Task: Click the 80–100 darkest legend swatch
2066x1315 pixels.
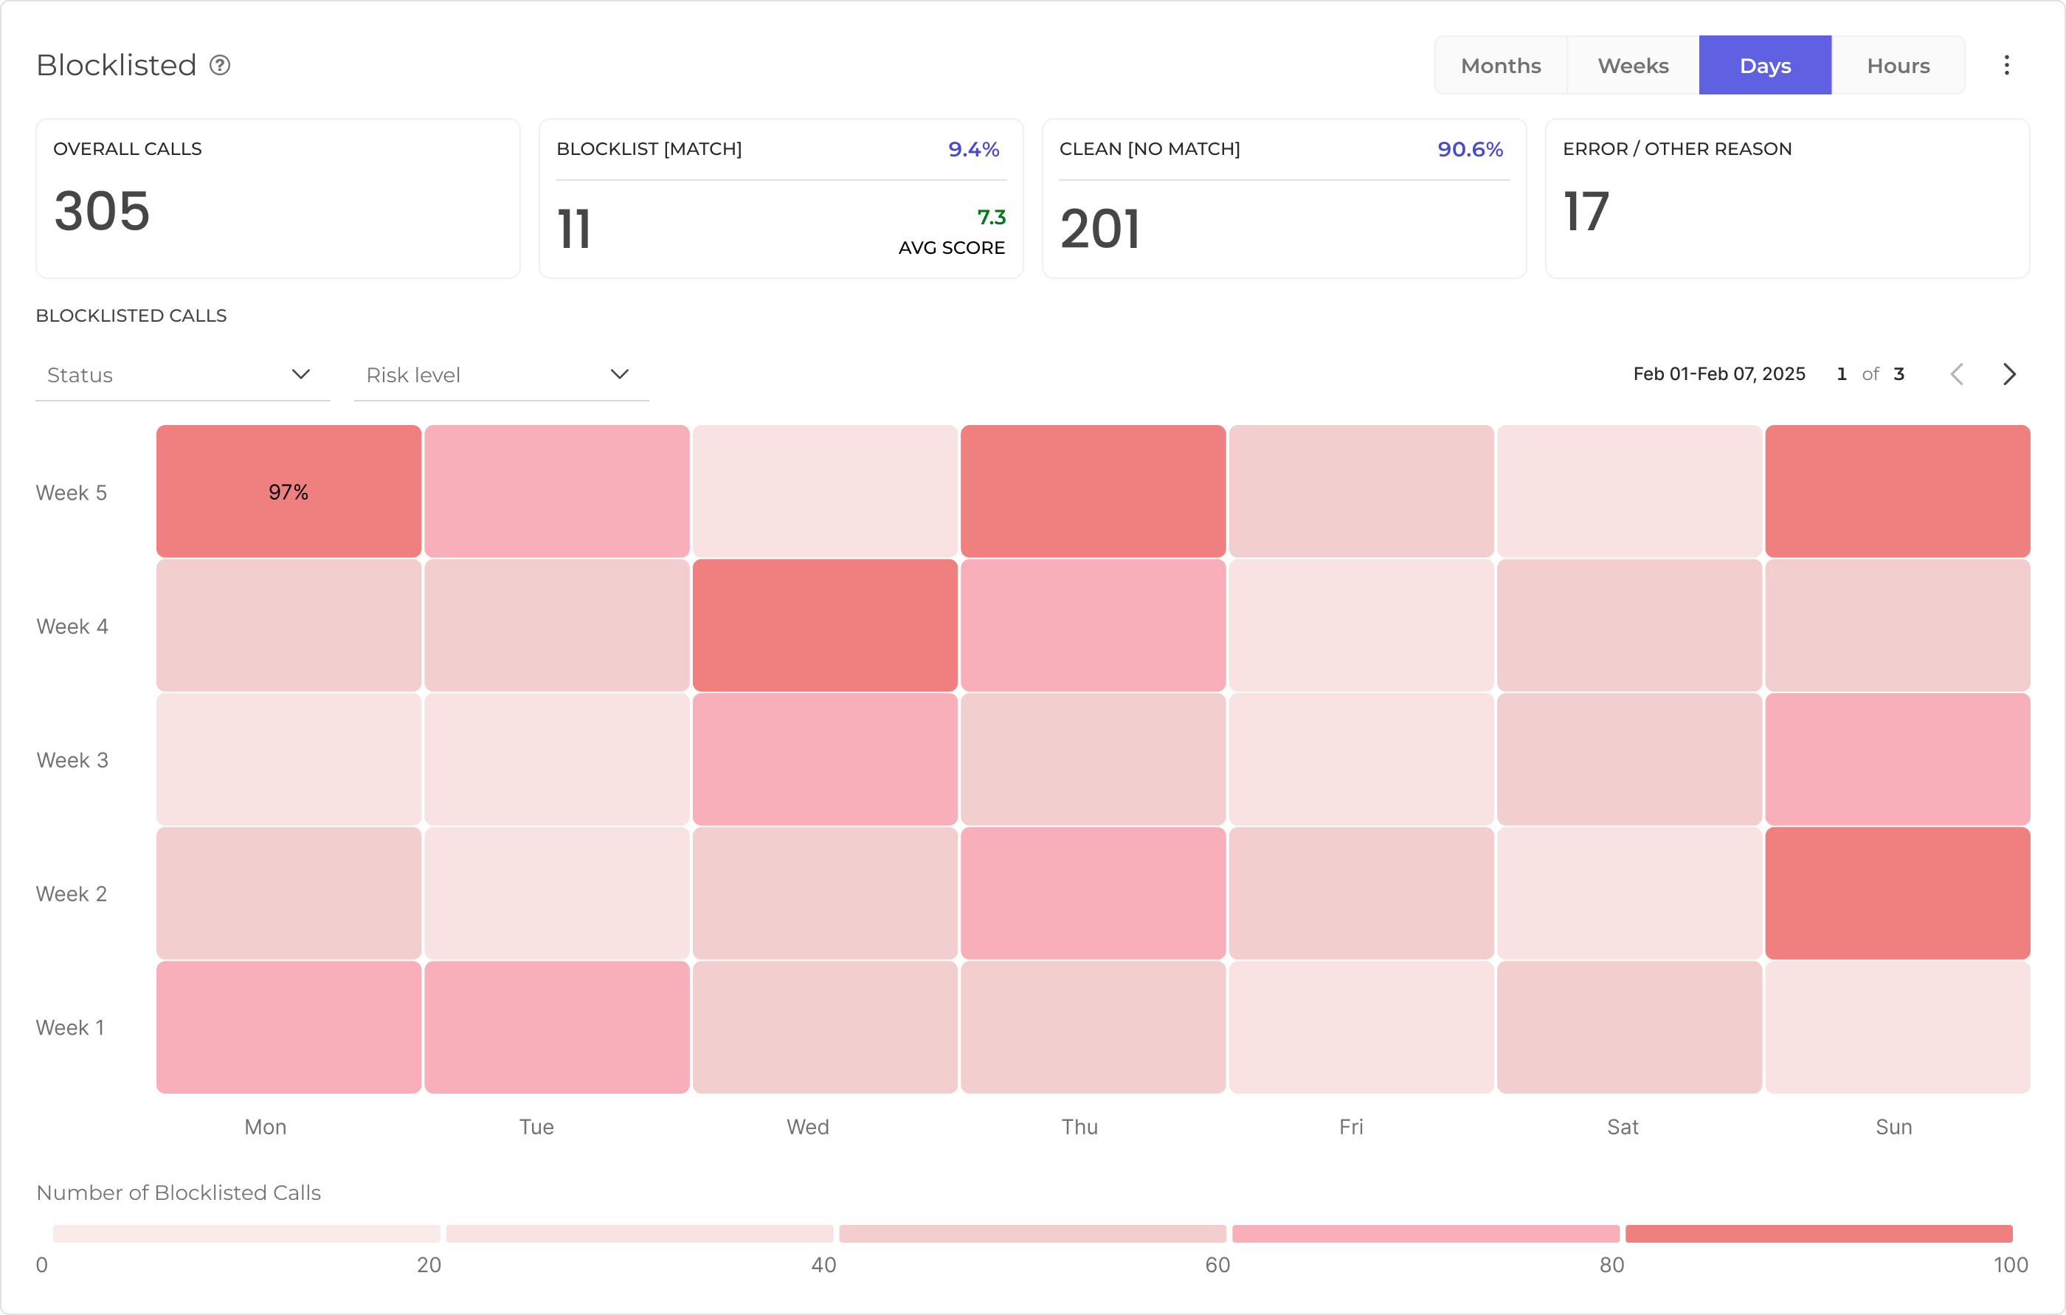Action: coord(1818,1234)
